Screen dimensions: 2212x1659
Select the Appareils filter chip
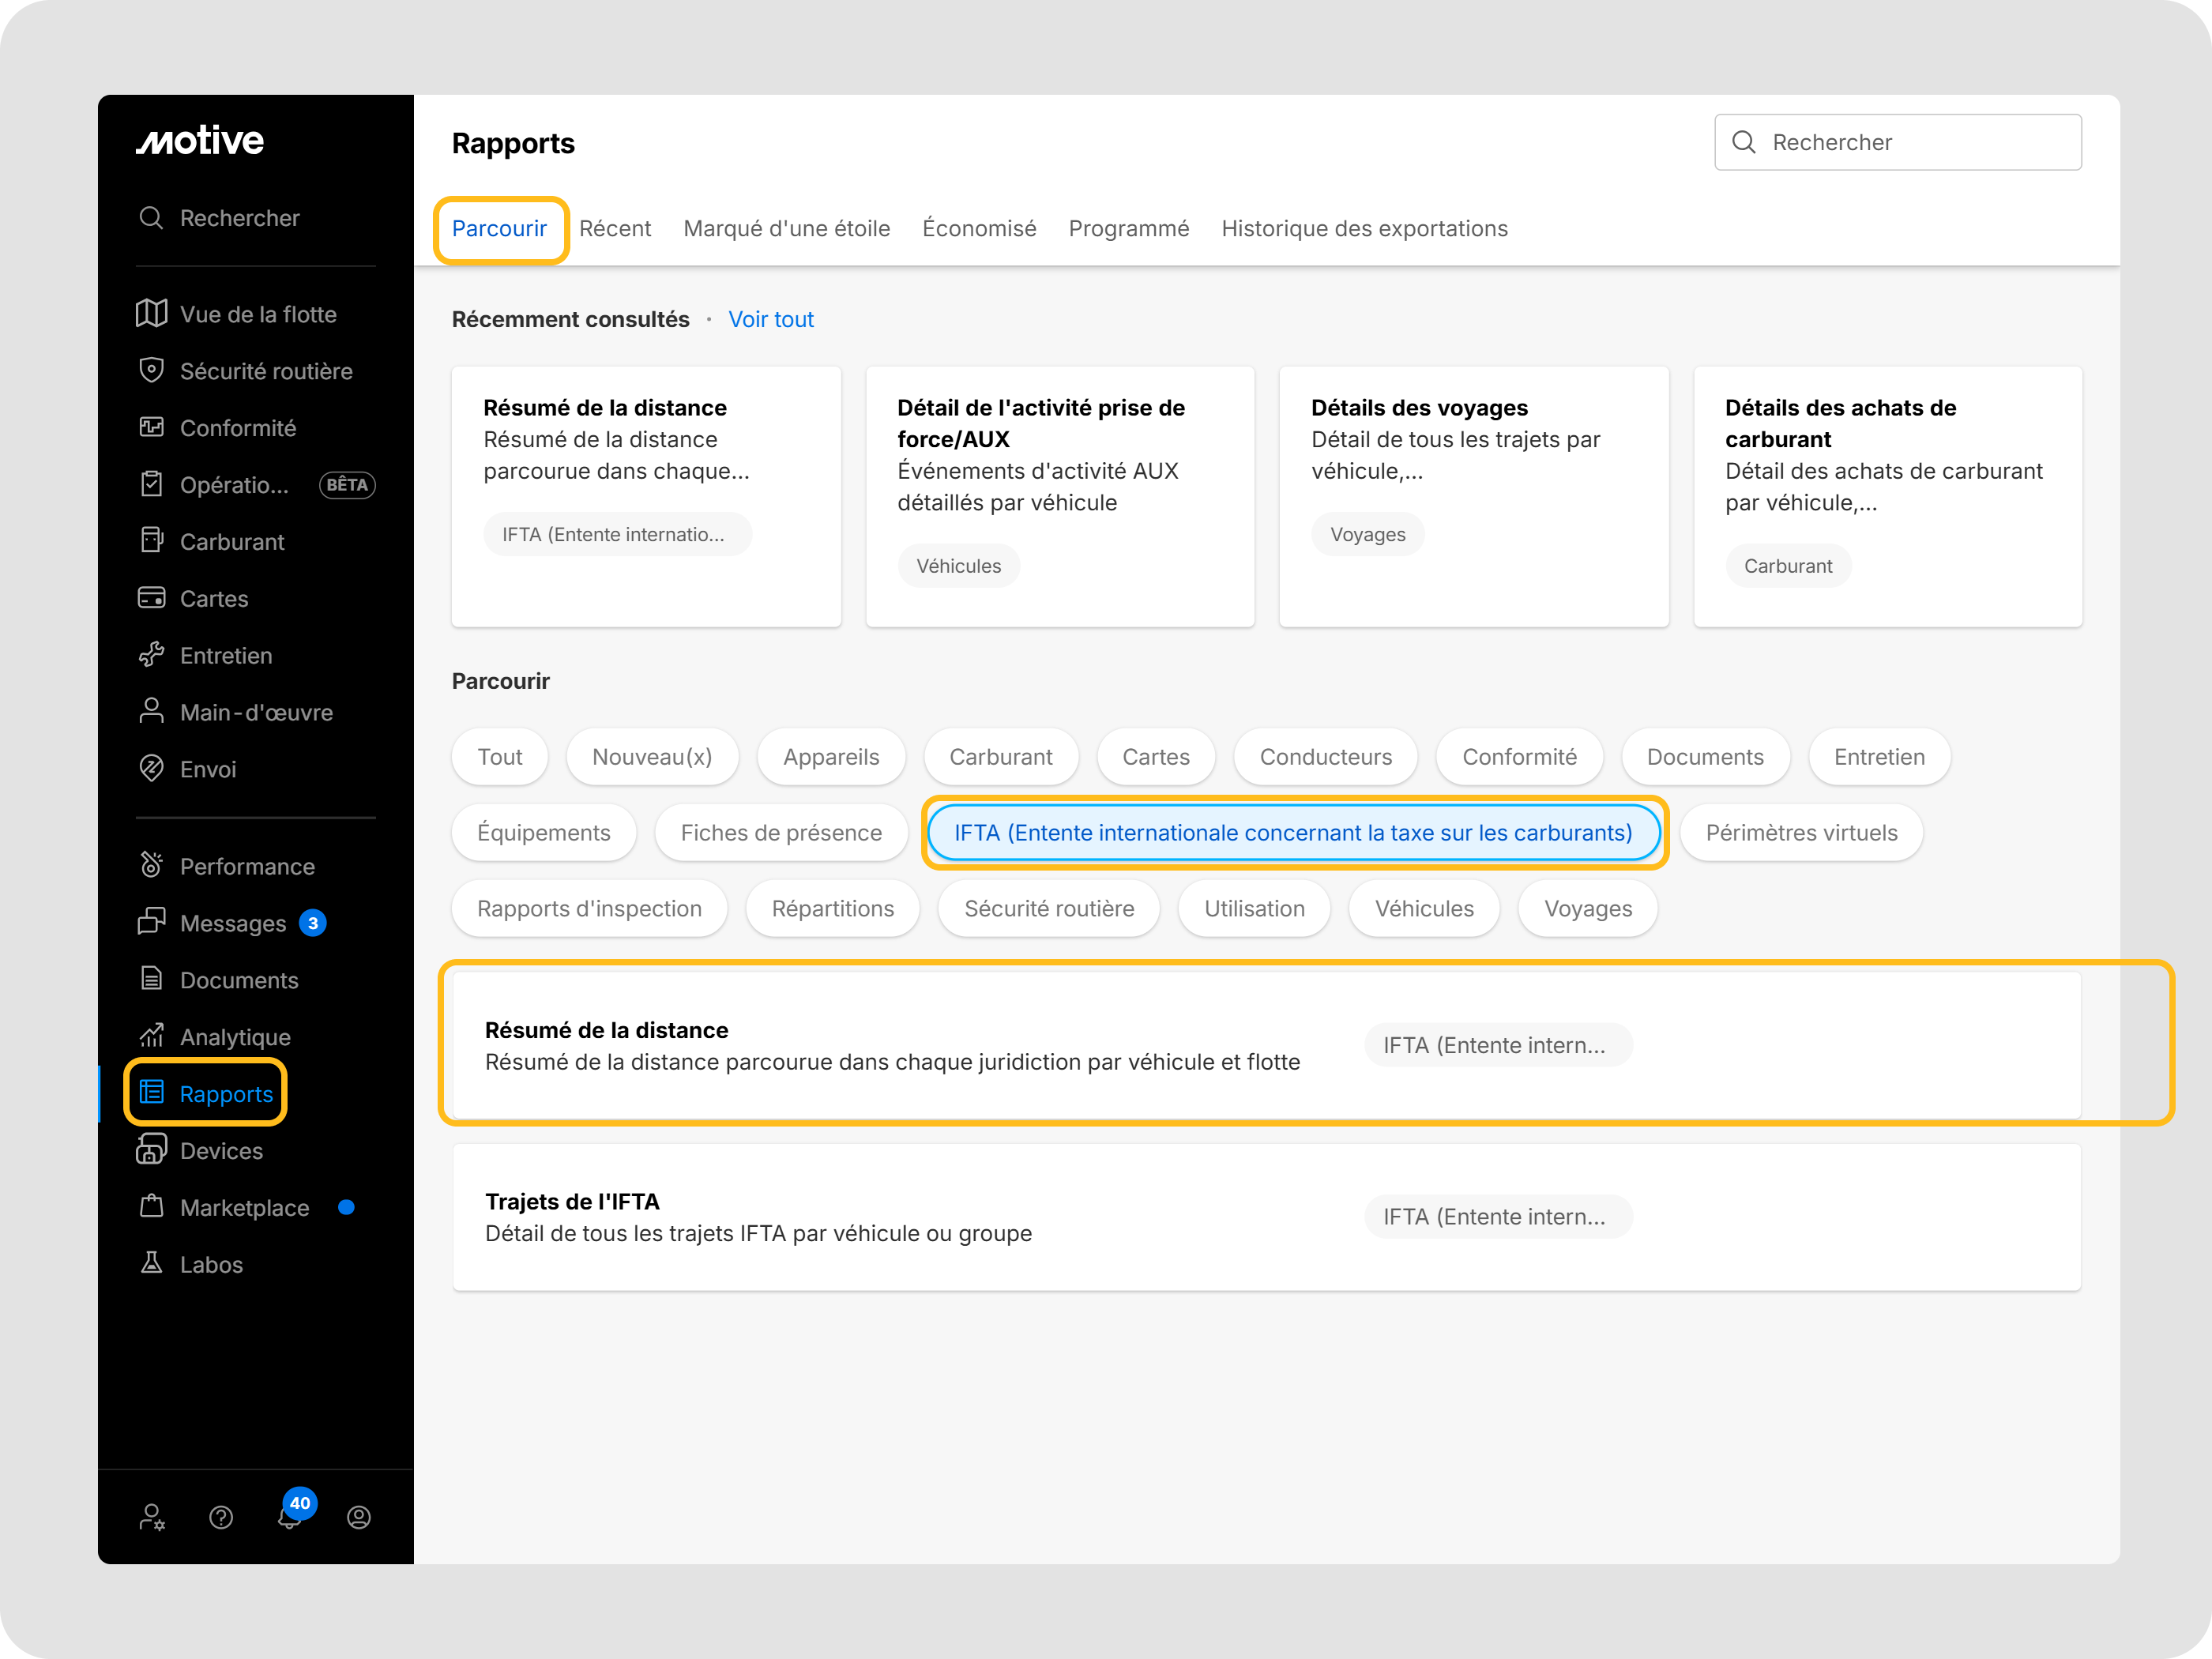point(831,757)
